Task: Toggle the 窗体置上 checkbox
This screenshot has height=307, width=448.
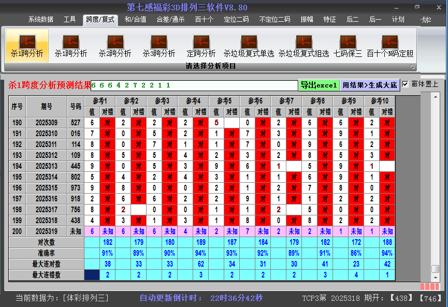Action: point(406,84)
